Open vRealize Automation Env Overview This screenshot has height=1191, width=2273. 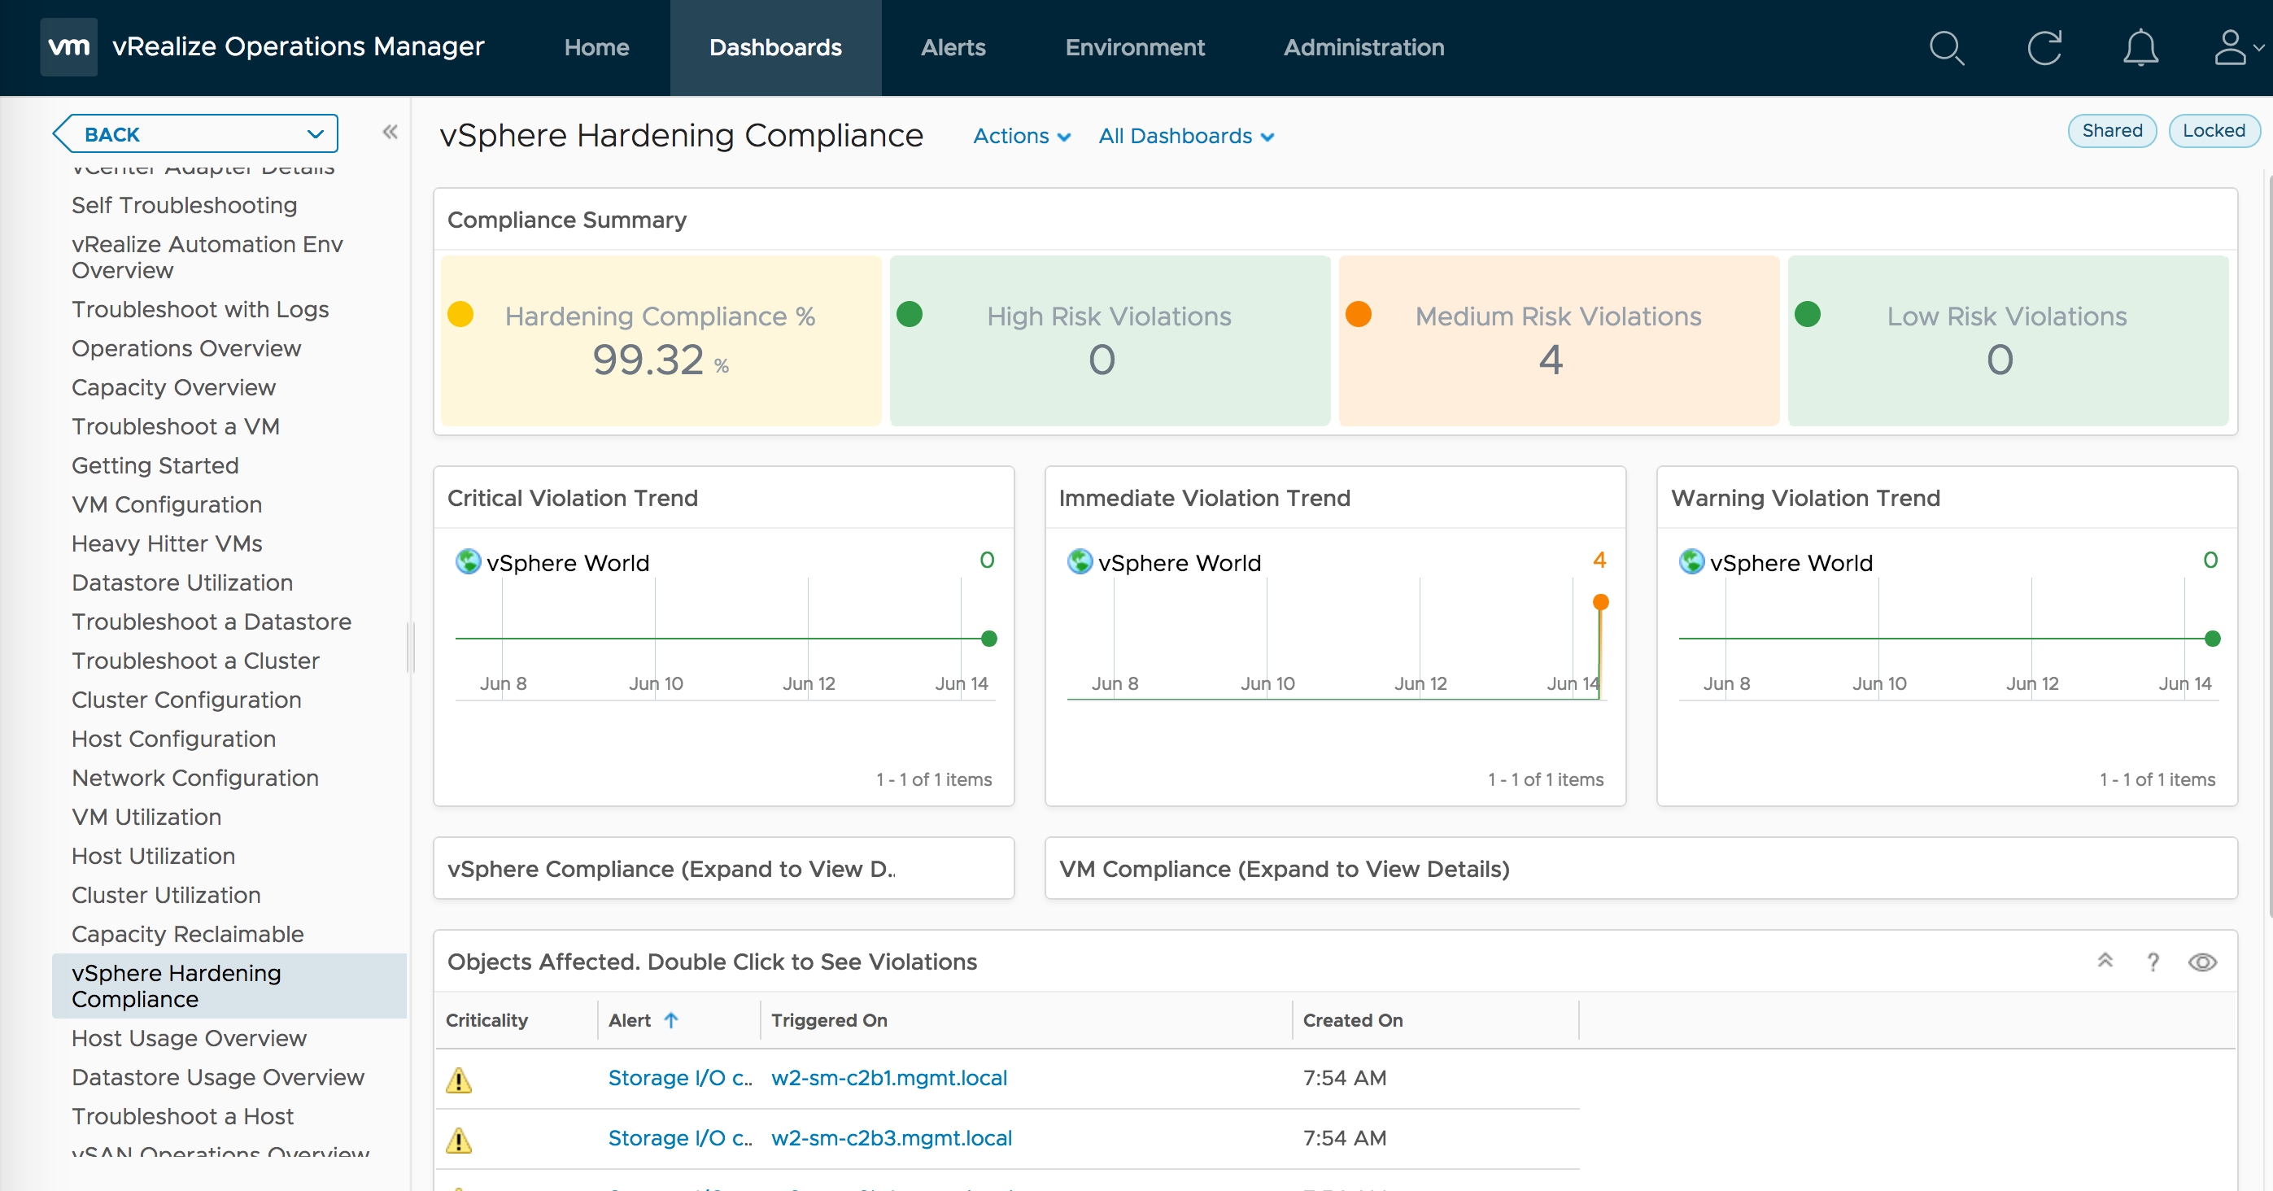tap(207, 257)
